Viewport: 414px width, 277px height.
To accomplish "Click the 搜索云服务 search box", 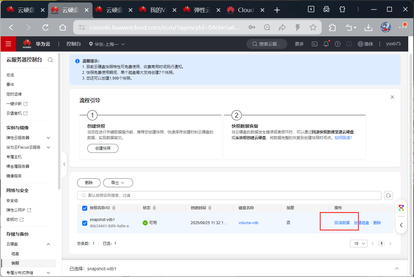I will 267,44.
